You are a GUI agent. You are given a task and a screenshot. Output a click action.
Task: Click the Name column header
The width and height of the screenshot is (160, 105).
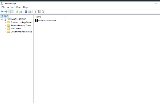[50, 17]
